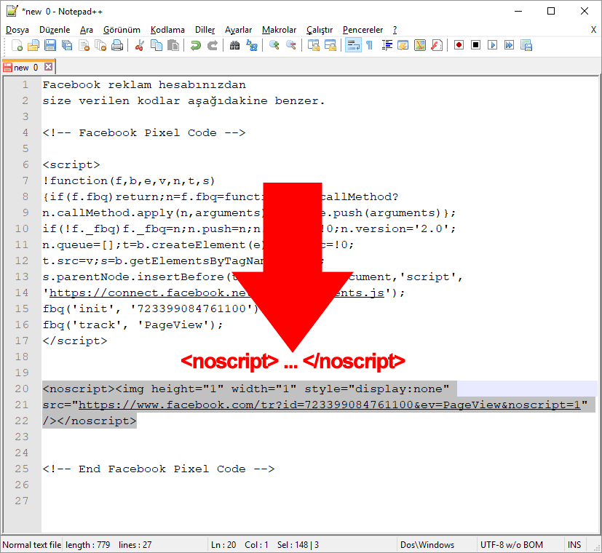Click the New file toolbar icon
Screen dimensions: 602x553
tap(17, 46)
